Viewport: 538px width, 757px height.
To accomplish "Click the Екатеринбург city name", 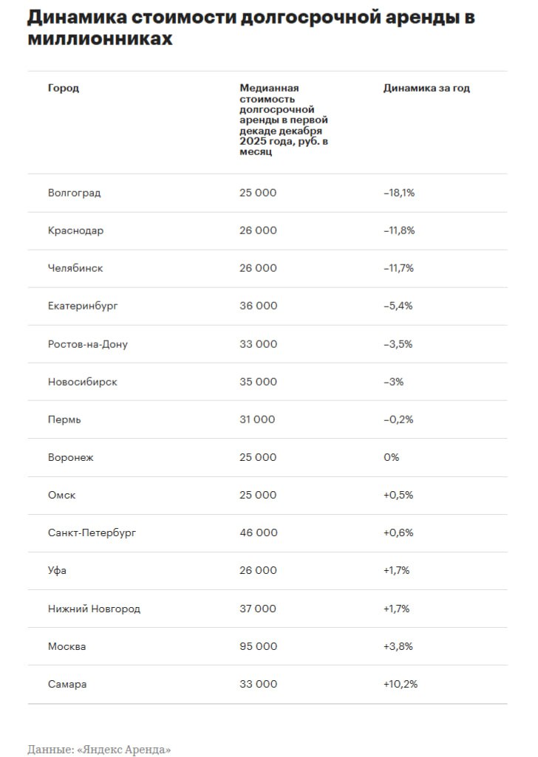I will [83, 306].
